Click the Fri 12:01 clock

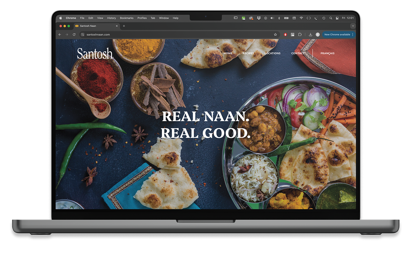click(348, 18)
